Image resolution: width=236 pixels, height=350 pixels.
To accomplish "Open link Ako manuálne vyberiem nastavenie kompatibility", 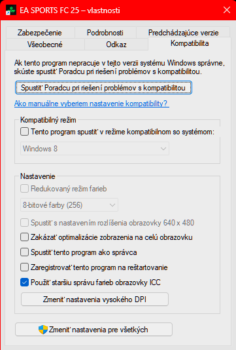I will (92, 104).
